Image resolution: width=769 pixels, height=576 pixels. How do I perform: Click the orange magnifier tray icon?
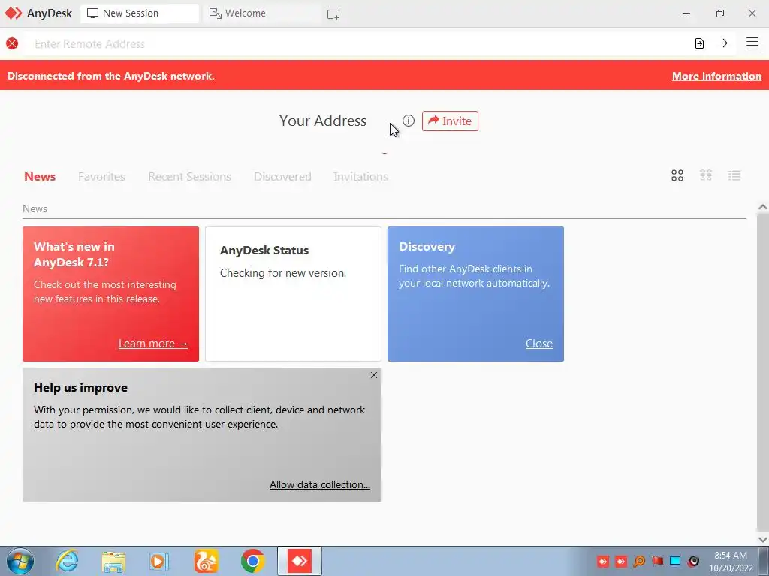(x=639, y=561)
